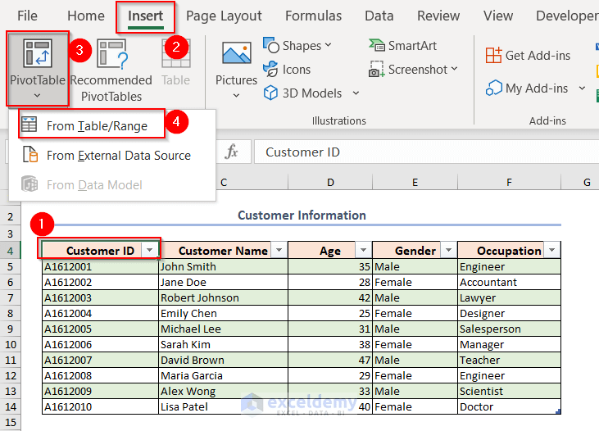Viewport: 599px width, 431px height.
Task: Click the From External Data Source icon
Action: [29, 155]
